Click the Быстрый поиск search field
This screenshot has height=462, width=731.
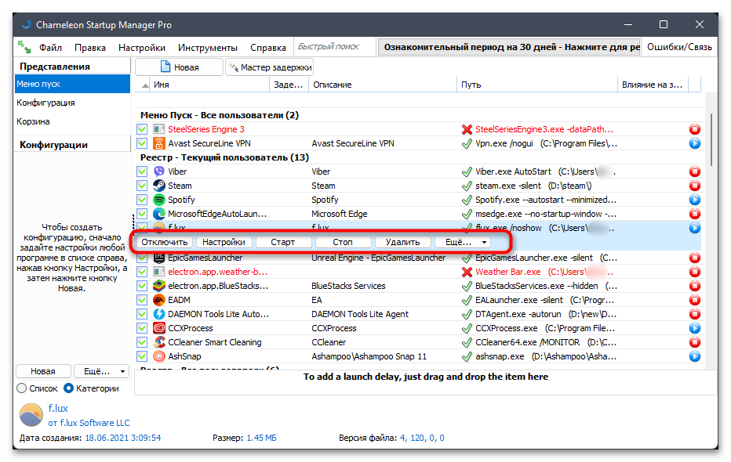[334, 47]
